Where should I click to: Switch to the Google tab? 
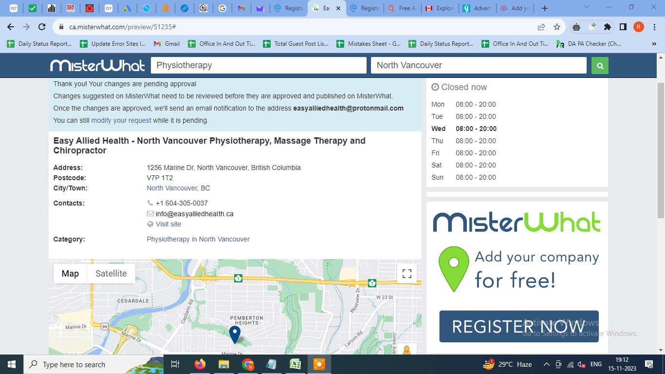point(222,8)
